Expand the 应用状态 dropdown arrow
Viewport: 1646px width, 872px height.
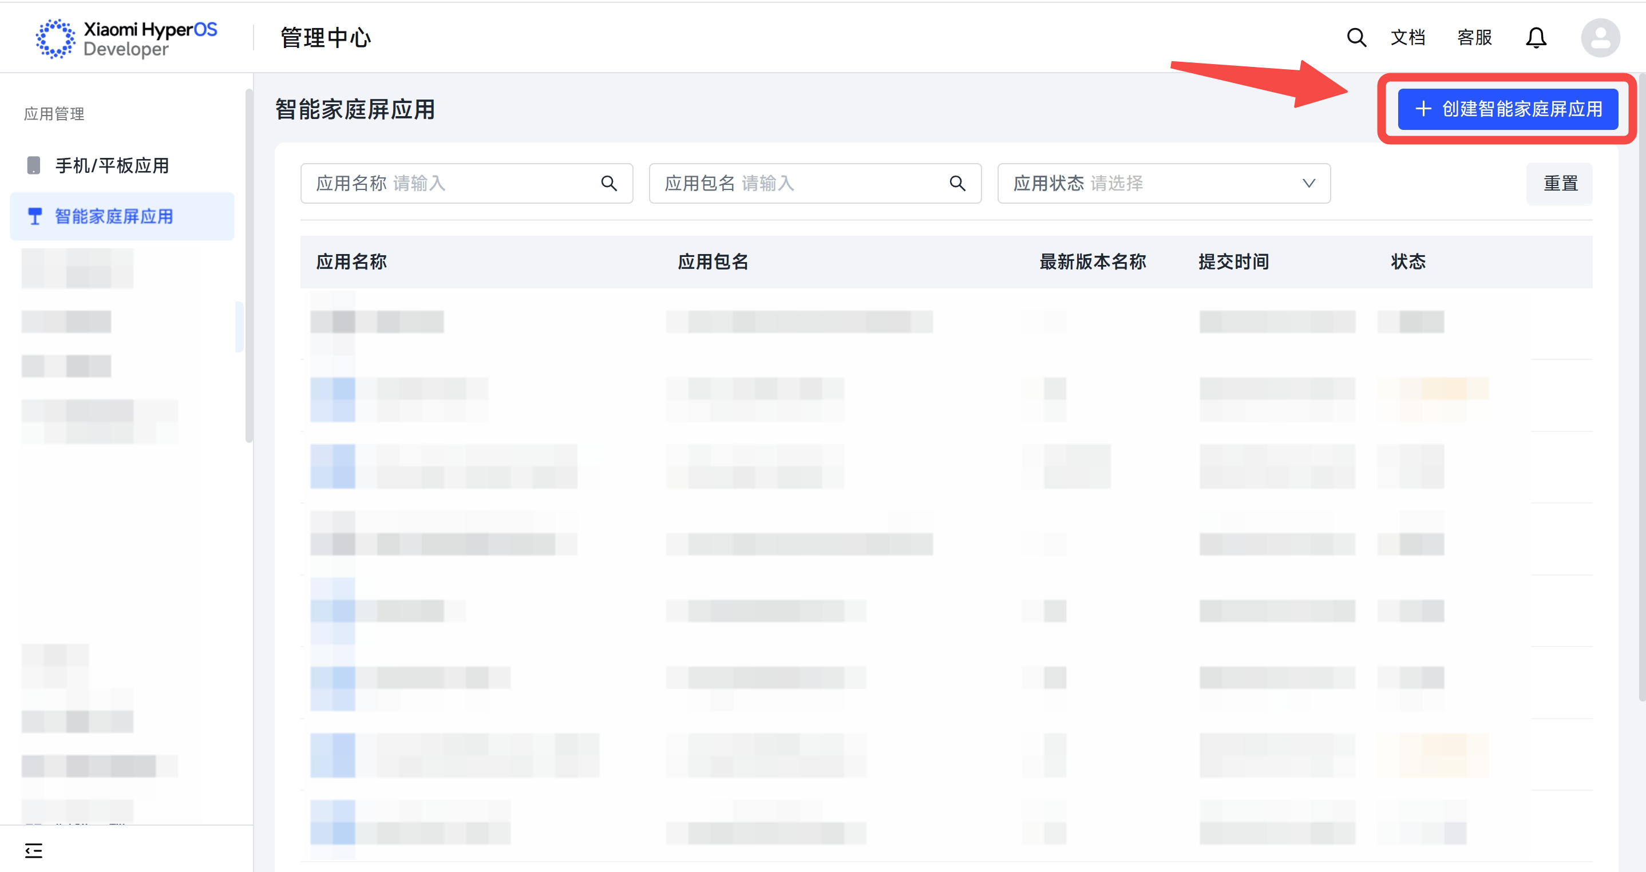pos(1309,183)
